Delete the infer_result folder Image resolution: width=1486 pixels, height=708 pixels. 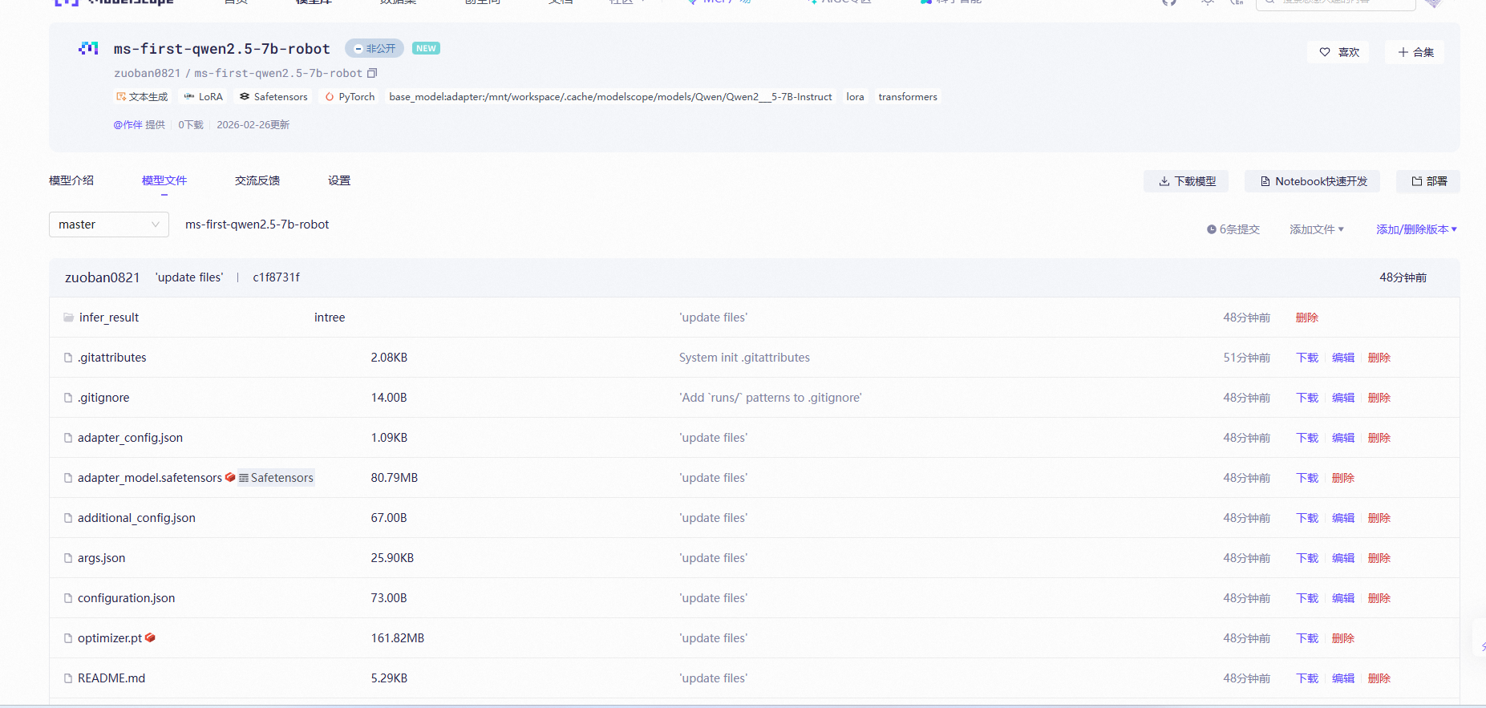coord(1307,318)
